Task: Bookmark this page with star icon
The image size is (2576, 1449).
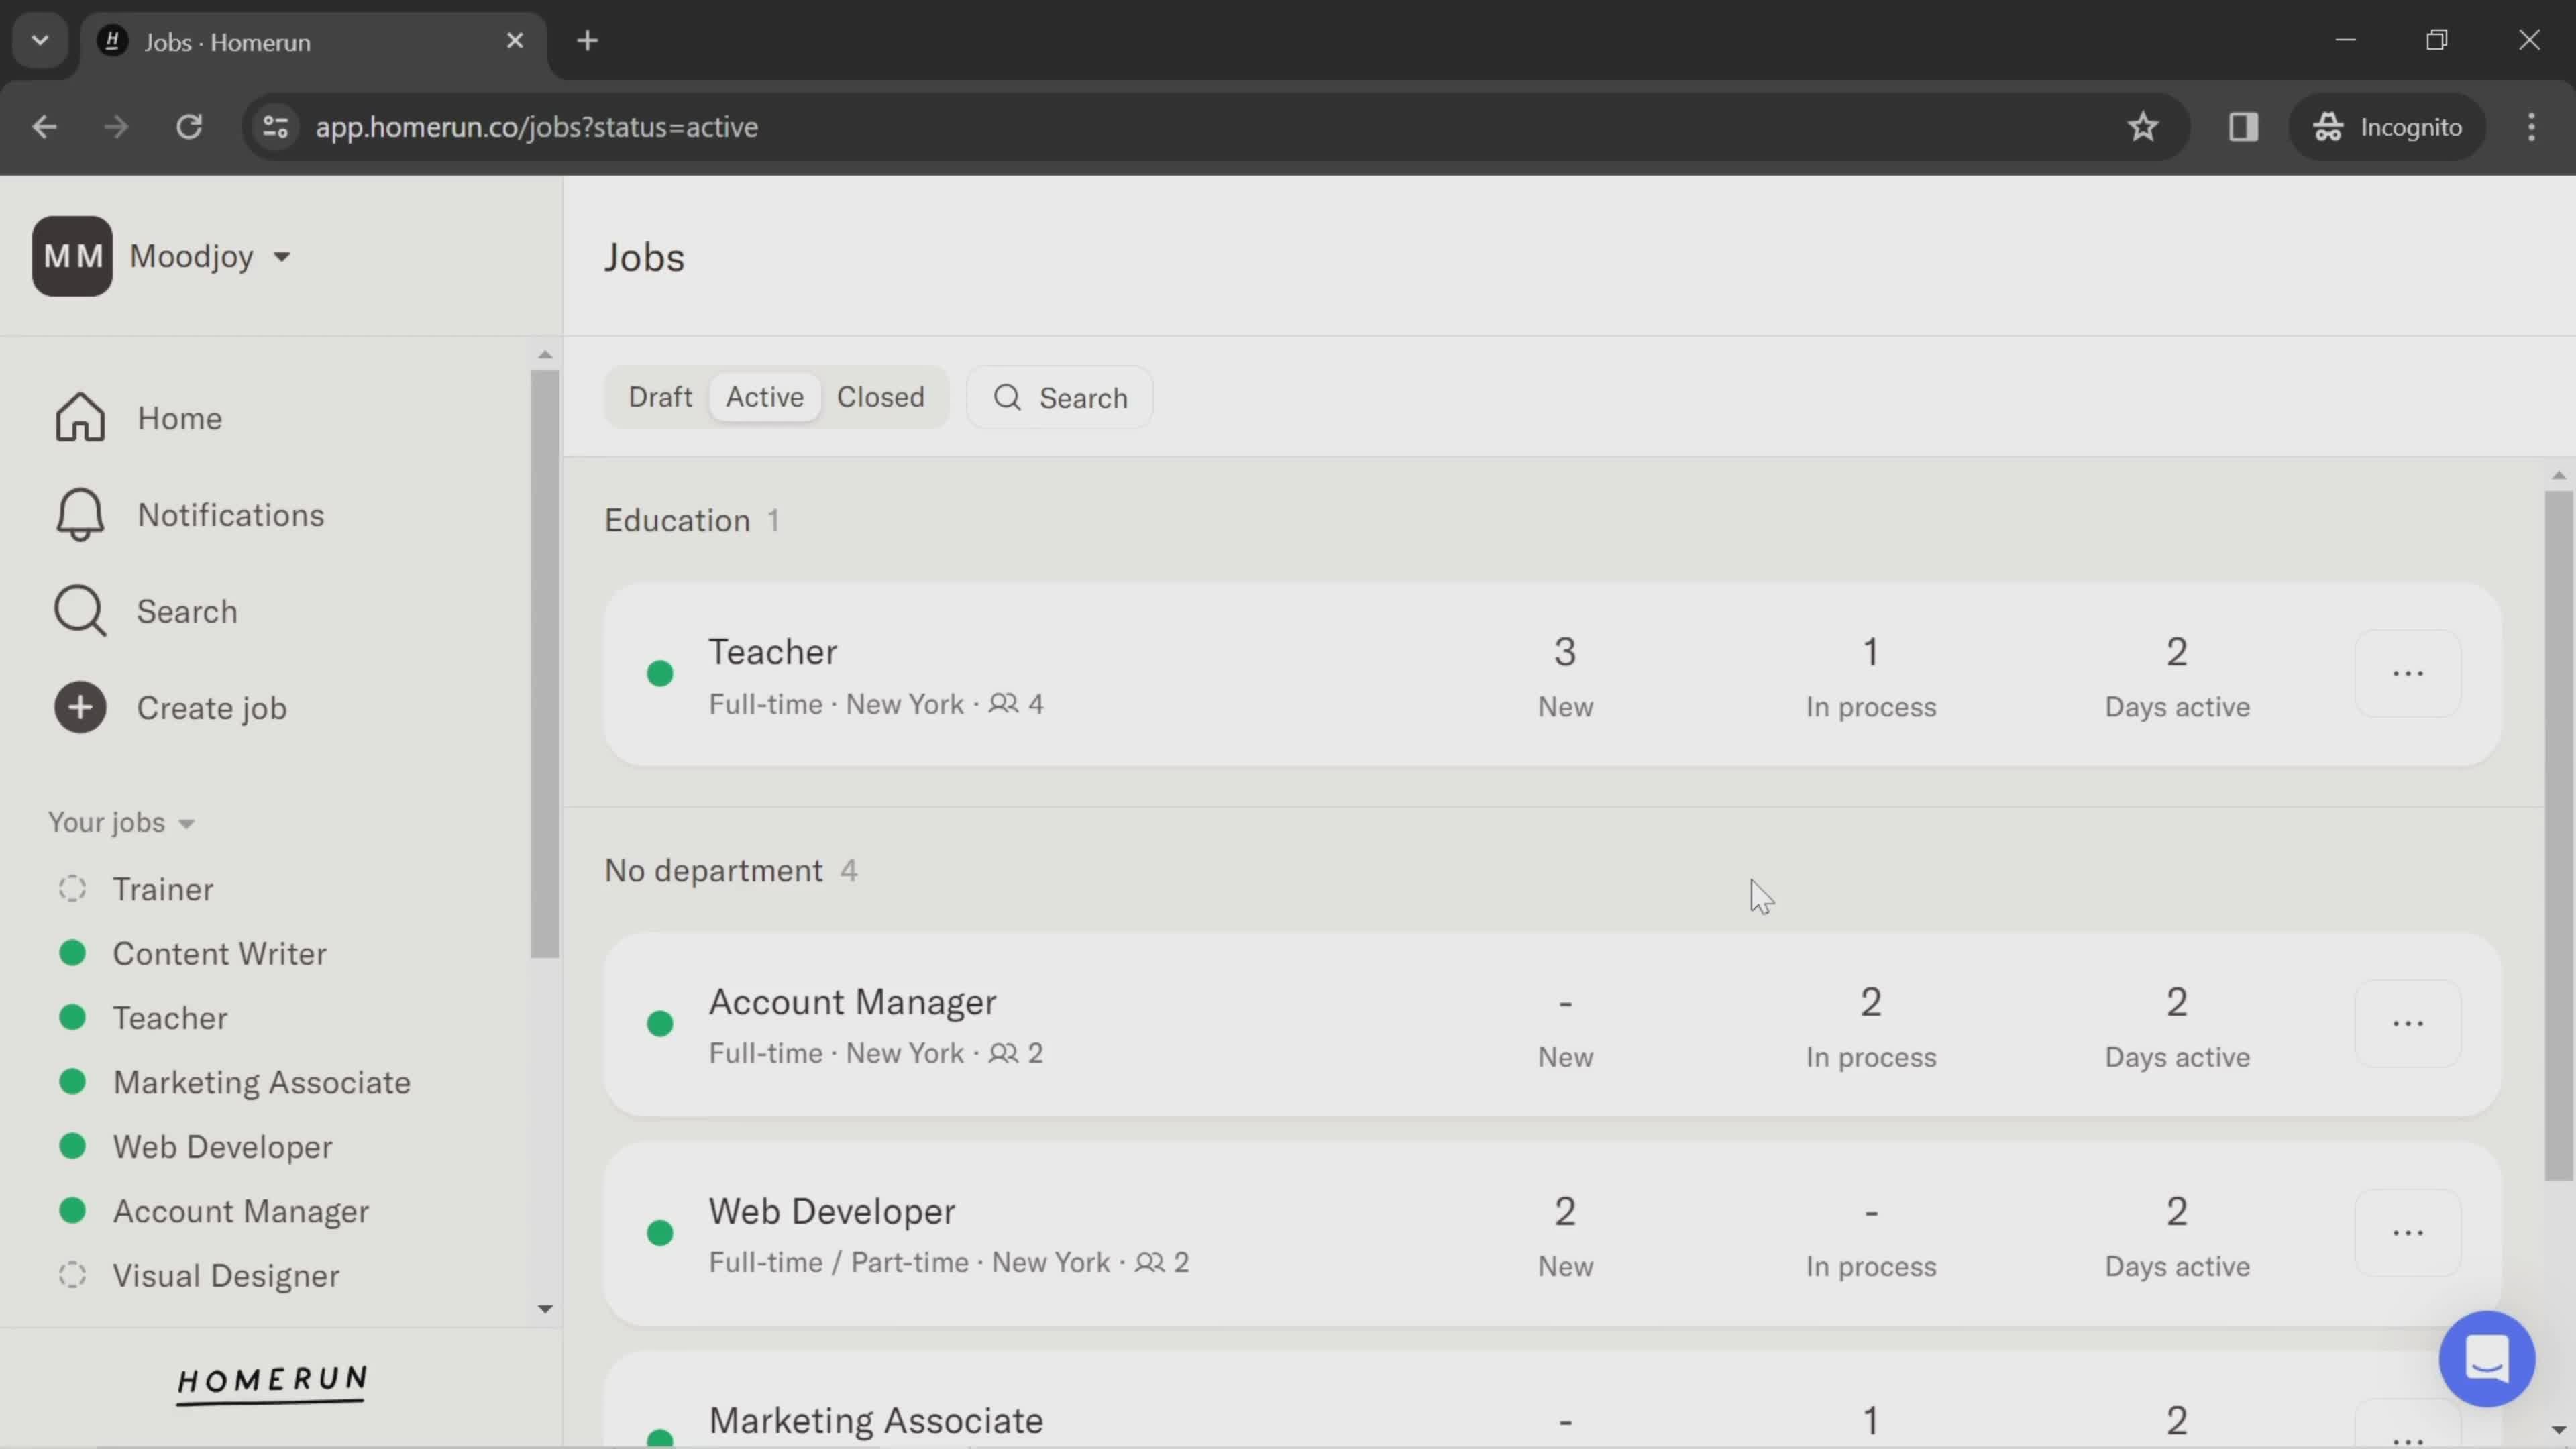Action: [x=2142, y=127]
